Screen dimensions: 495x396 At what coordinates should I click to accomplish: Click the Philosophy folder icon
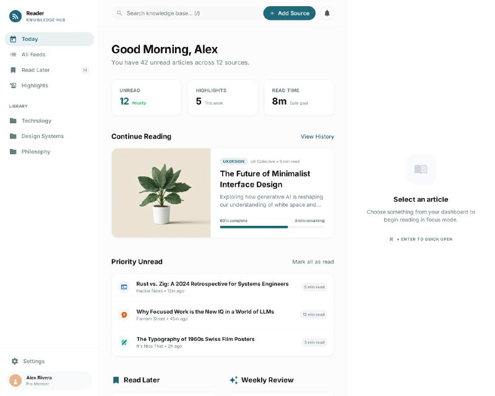13,152
